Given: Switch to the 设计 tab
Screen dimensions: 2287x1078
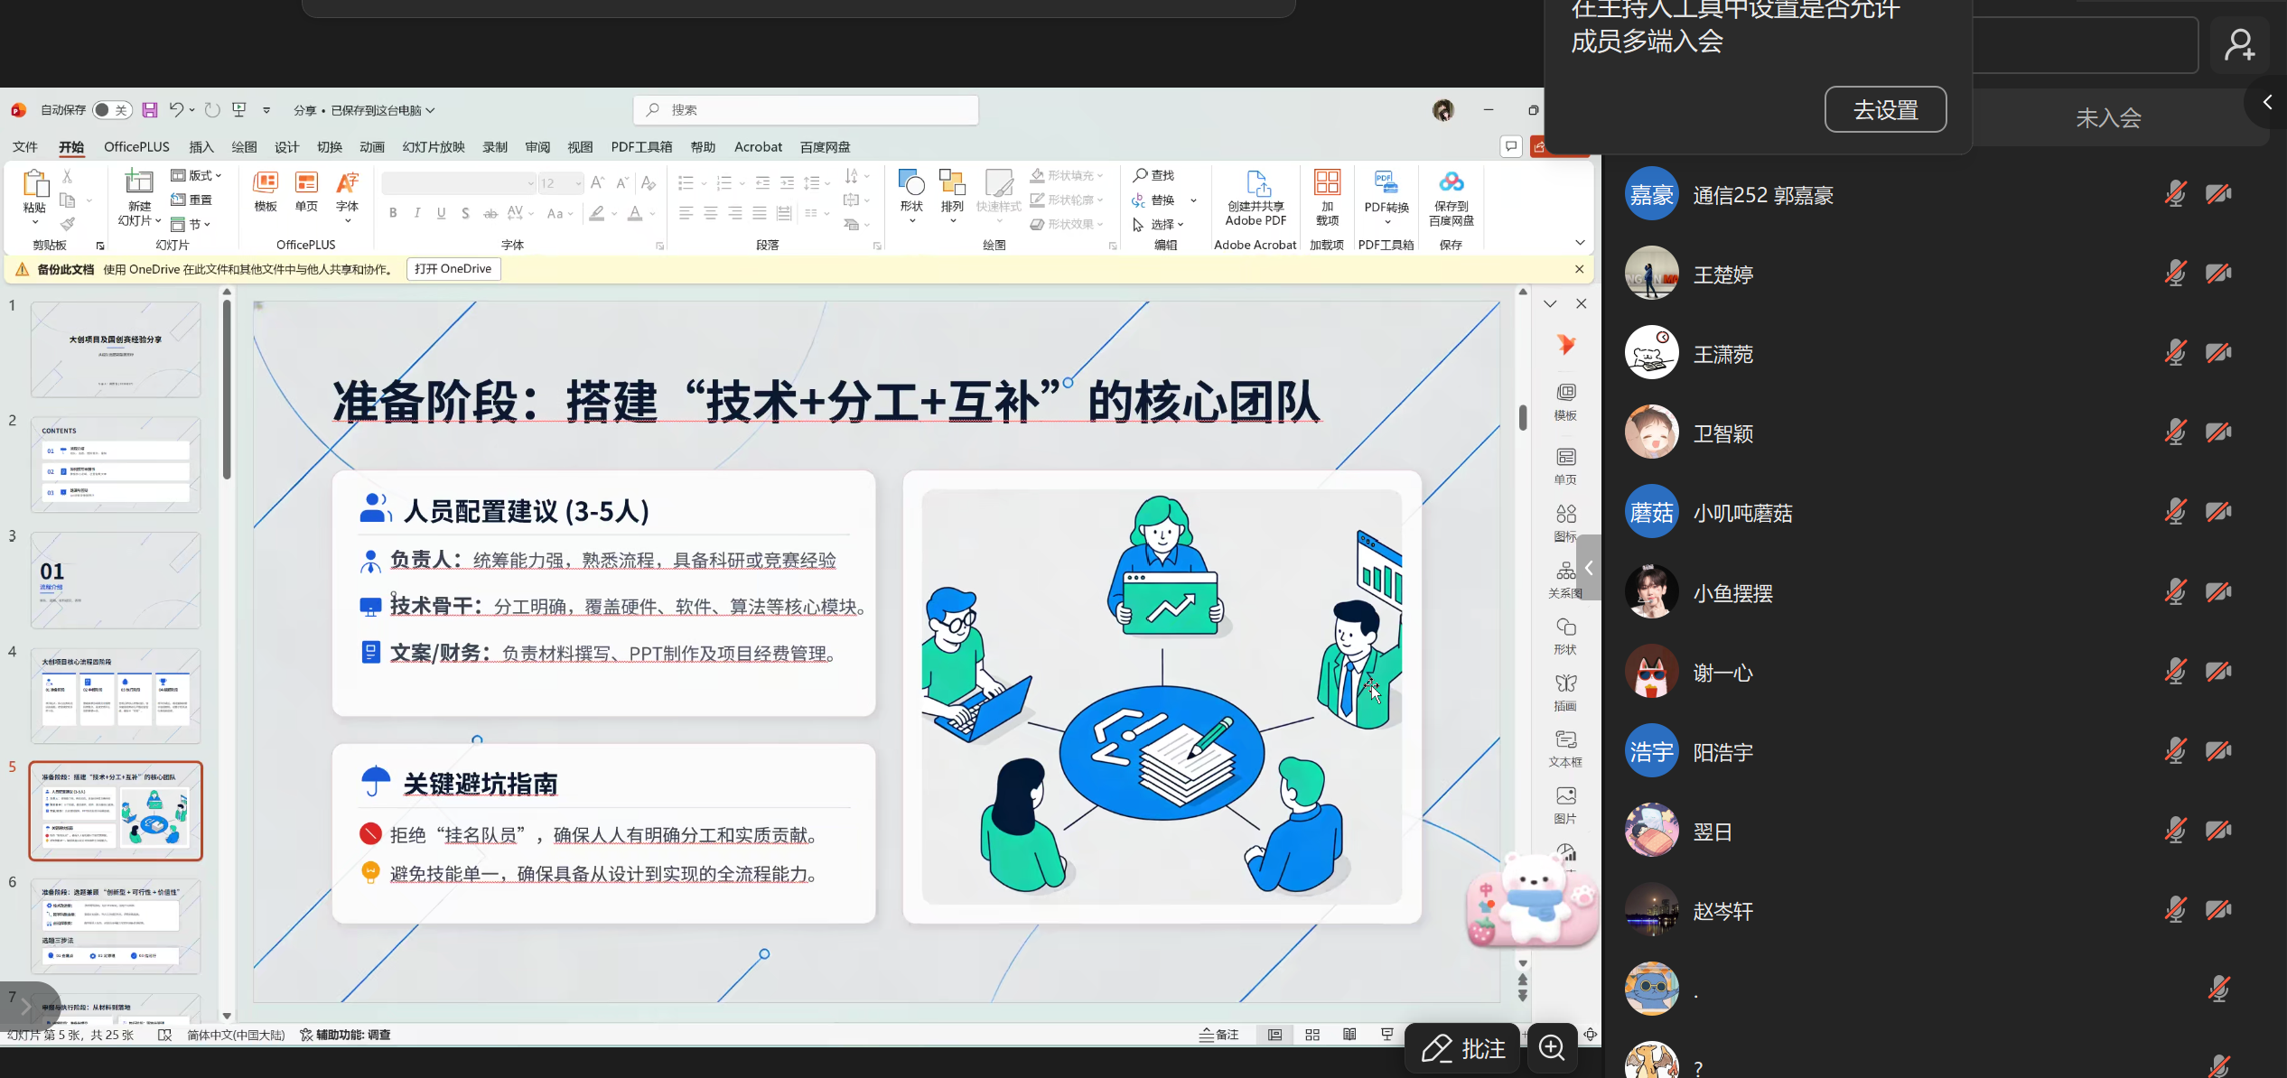Looking at the screenshot, I should pyautogui.click(x=286, y=147).
